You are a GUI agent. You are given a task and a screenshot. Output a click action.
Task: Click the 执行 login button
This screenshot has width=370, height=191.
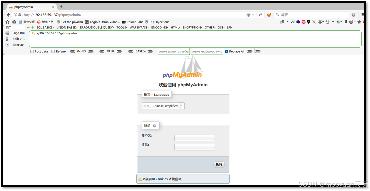point(219,164)
